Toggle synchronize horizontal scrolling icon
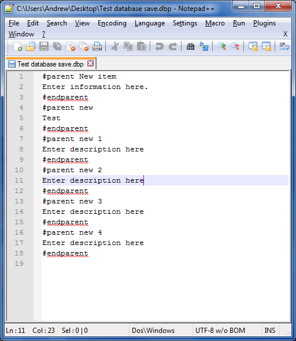This screenshot has width=296, height=341. point(267,46)
